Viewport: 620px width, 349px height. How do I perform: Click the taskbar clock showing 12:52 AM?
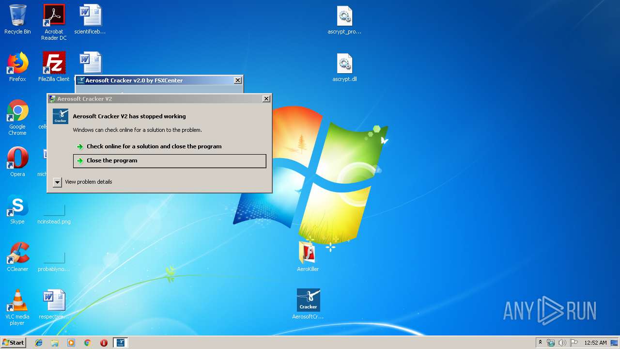click(x=595, y=343)
